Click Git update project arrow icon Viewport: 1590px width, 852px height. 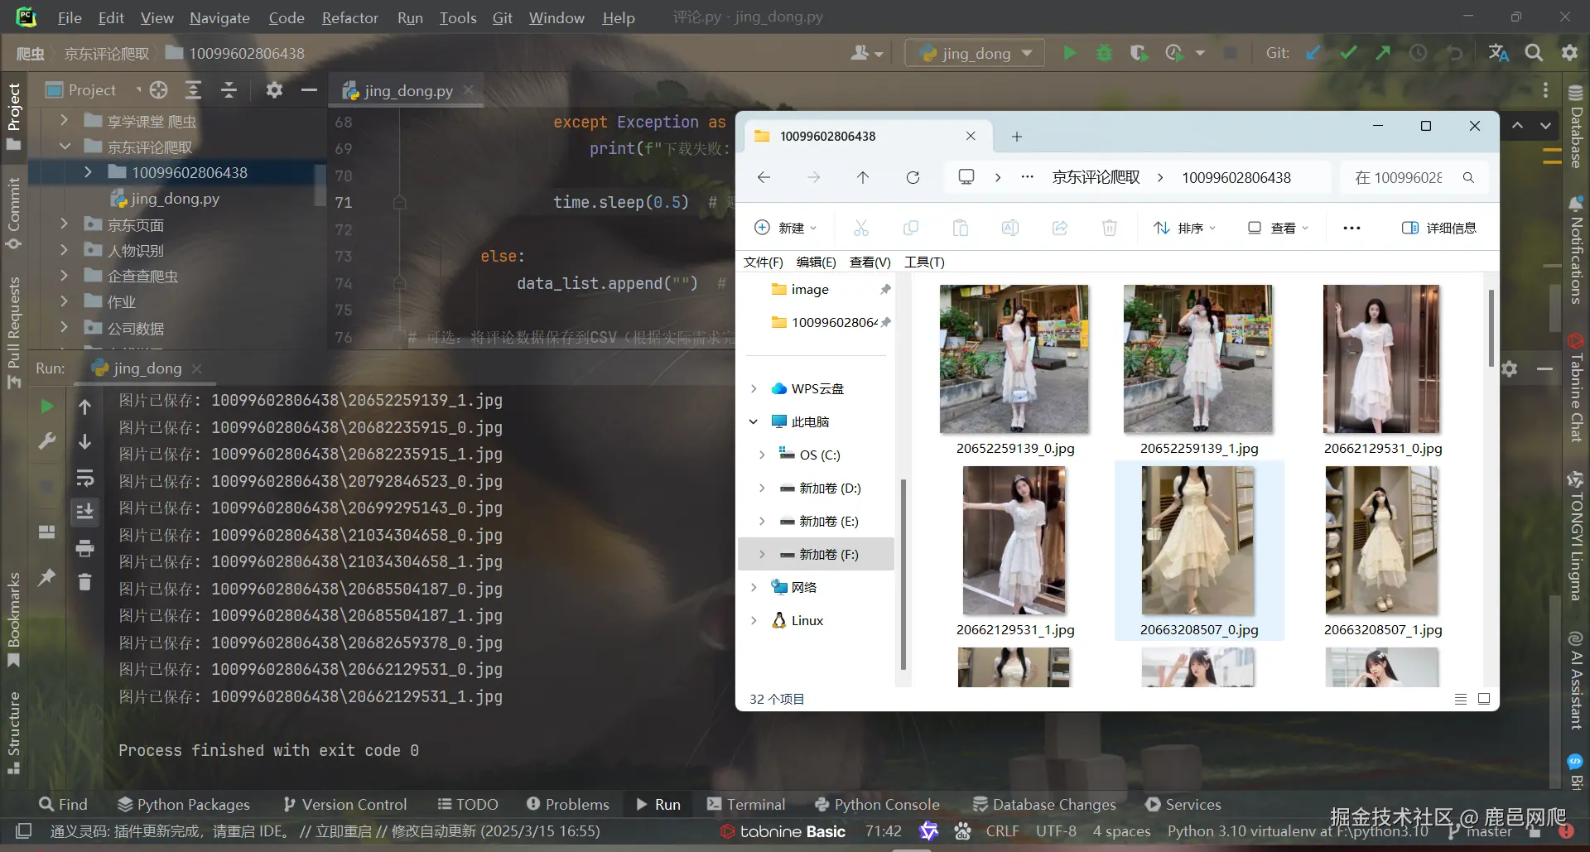coord(1313,54)
